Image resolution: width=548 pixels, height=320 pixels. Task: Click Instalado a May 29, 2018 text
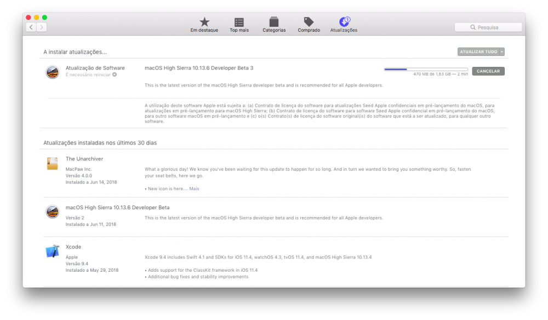[x=92, y=270]
